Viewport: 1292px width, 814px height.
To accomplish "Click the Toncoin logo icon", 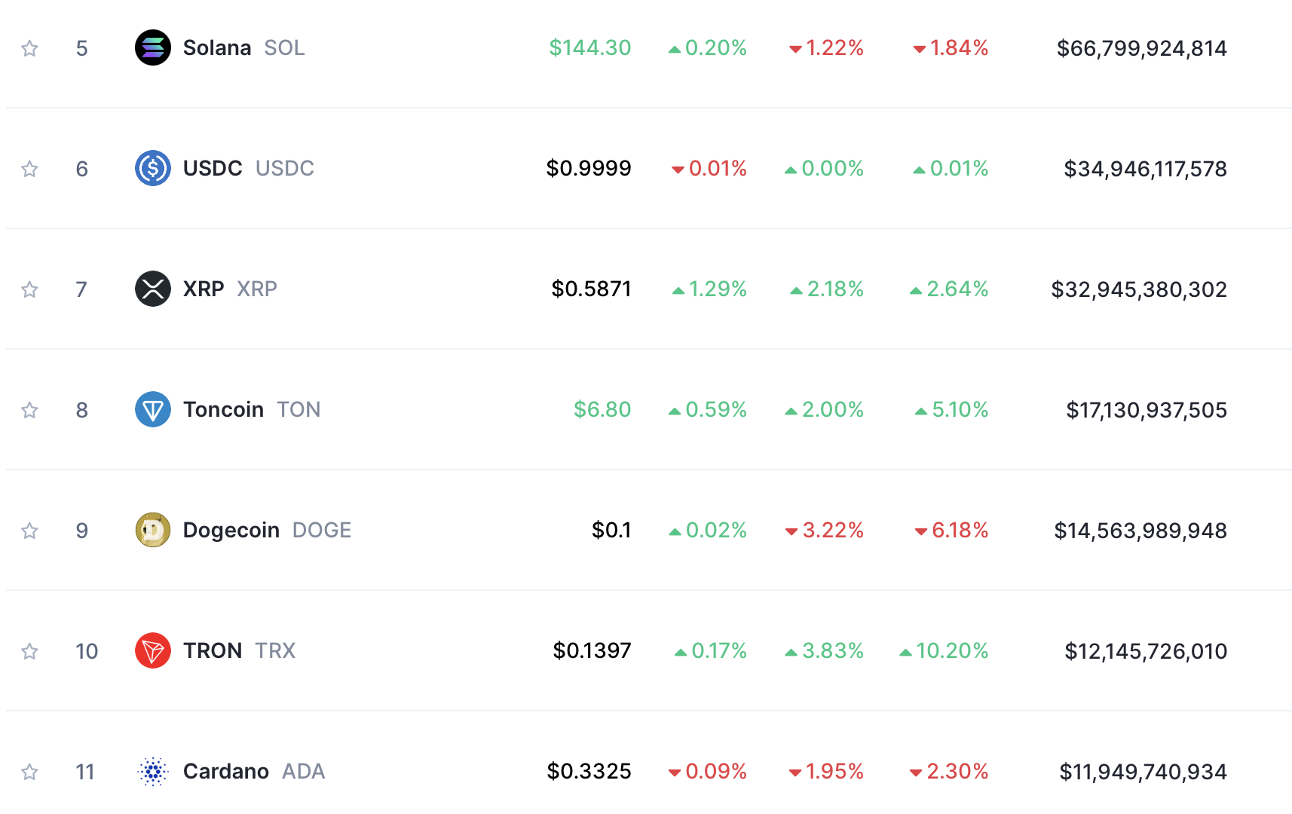I will (152, 409).
